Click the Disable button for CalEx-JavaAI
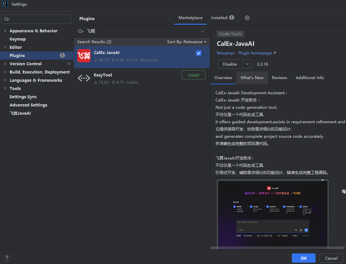The image size is (346, 264). (x=230, y=64)
